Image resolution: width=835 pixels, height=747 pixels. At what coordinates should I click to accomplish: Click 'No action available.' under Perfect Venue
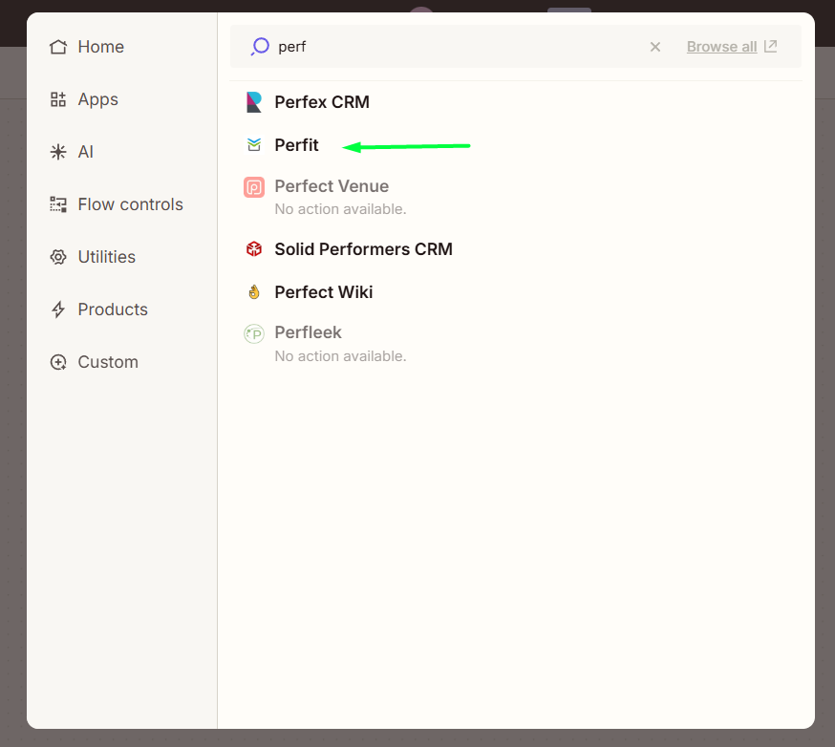click(x=340, y=209)
